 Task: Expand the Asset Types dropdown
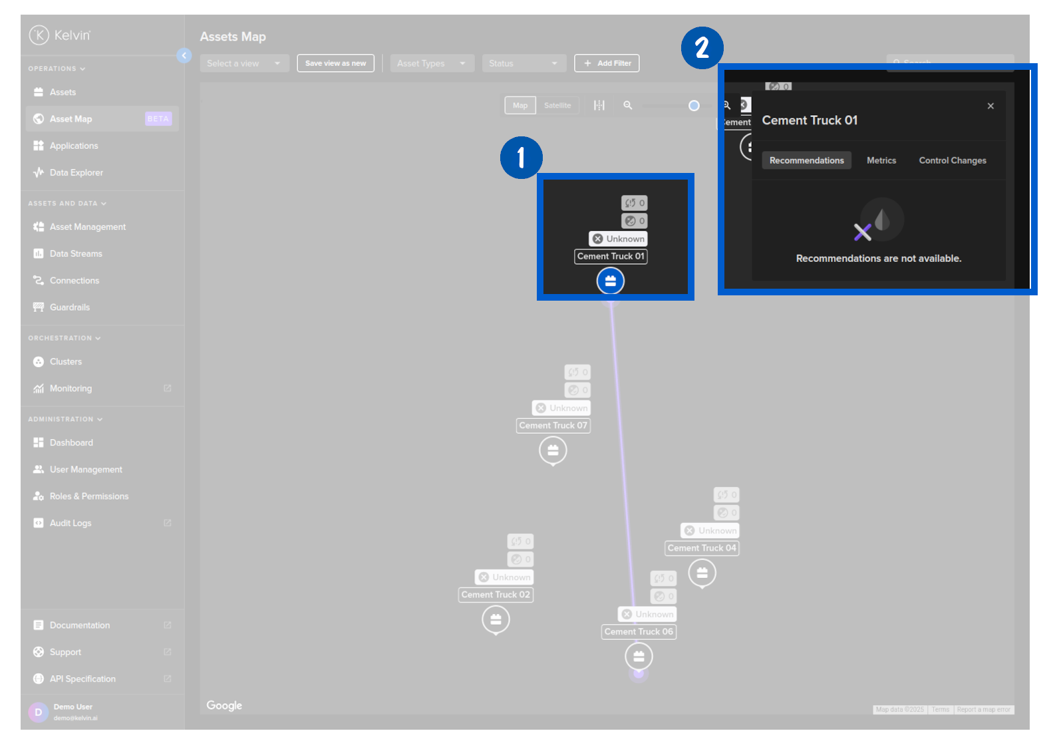[432, 64]
